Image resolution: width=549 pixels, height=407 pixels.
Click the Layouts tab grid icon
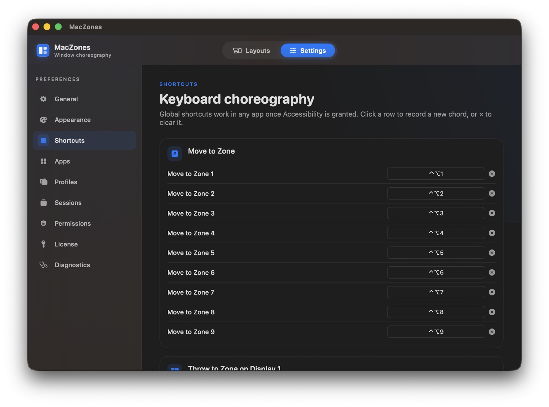click(x=237, y=51)
